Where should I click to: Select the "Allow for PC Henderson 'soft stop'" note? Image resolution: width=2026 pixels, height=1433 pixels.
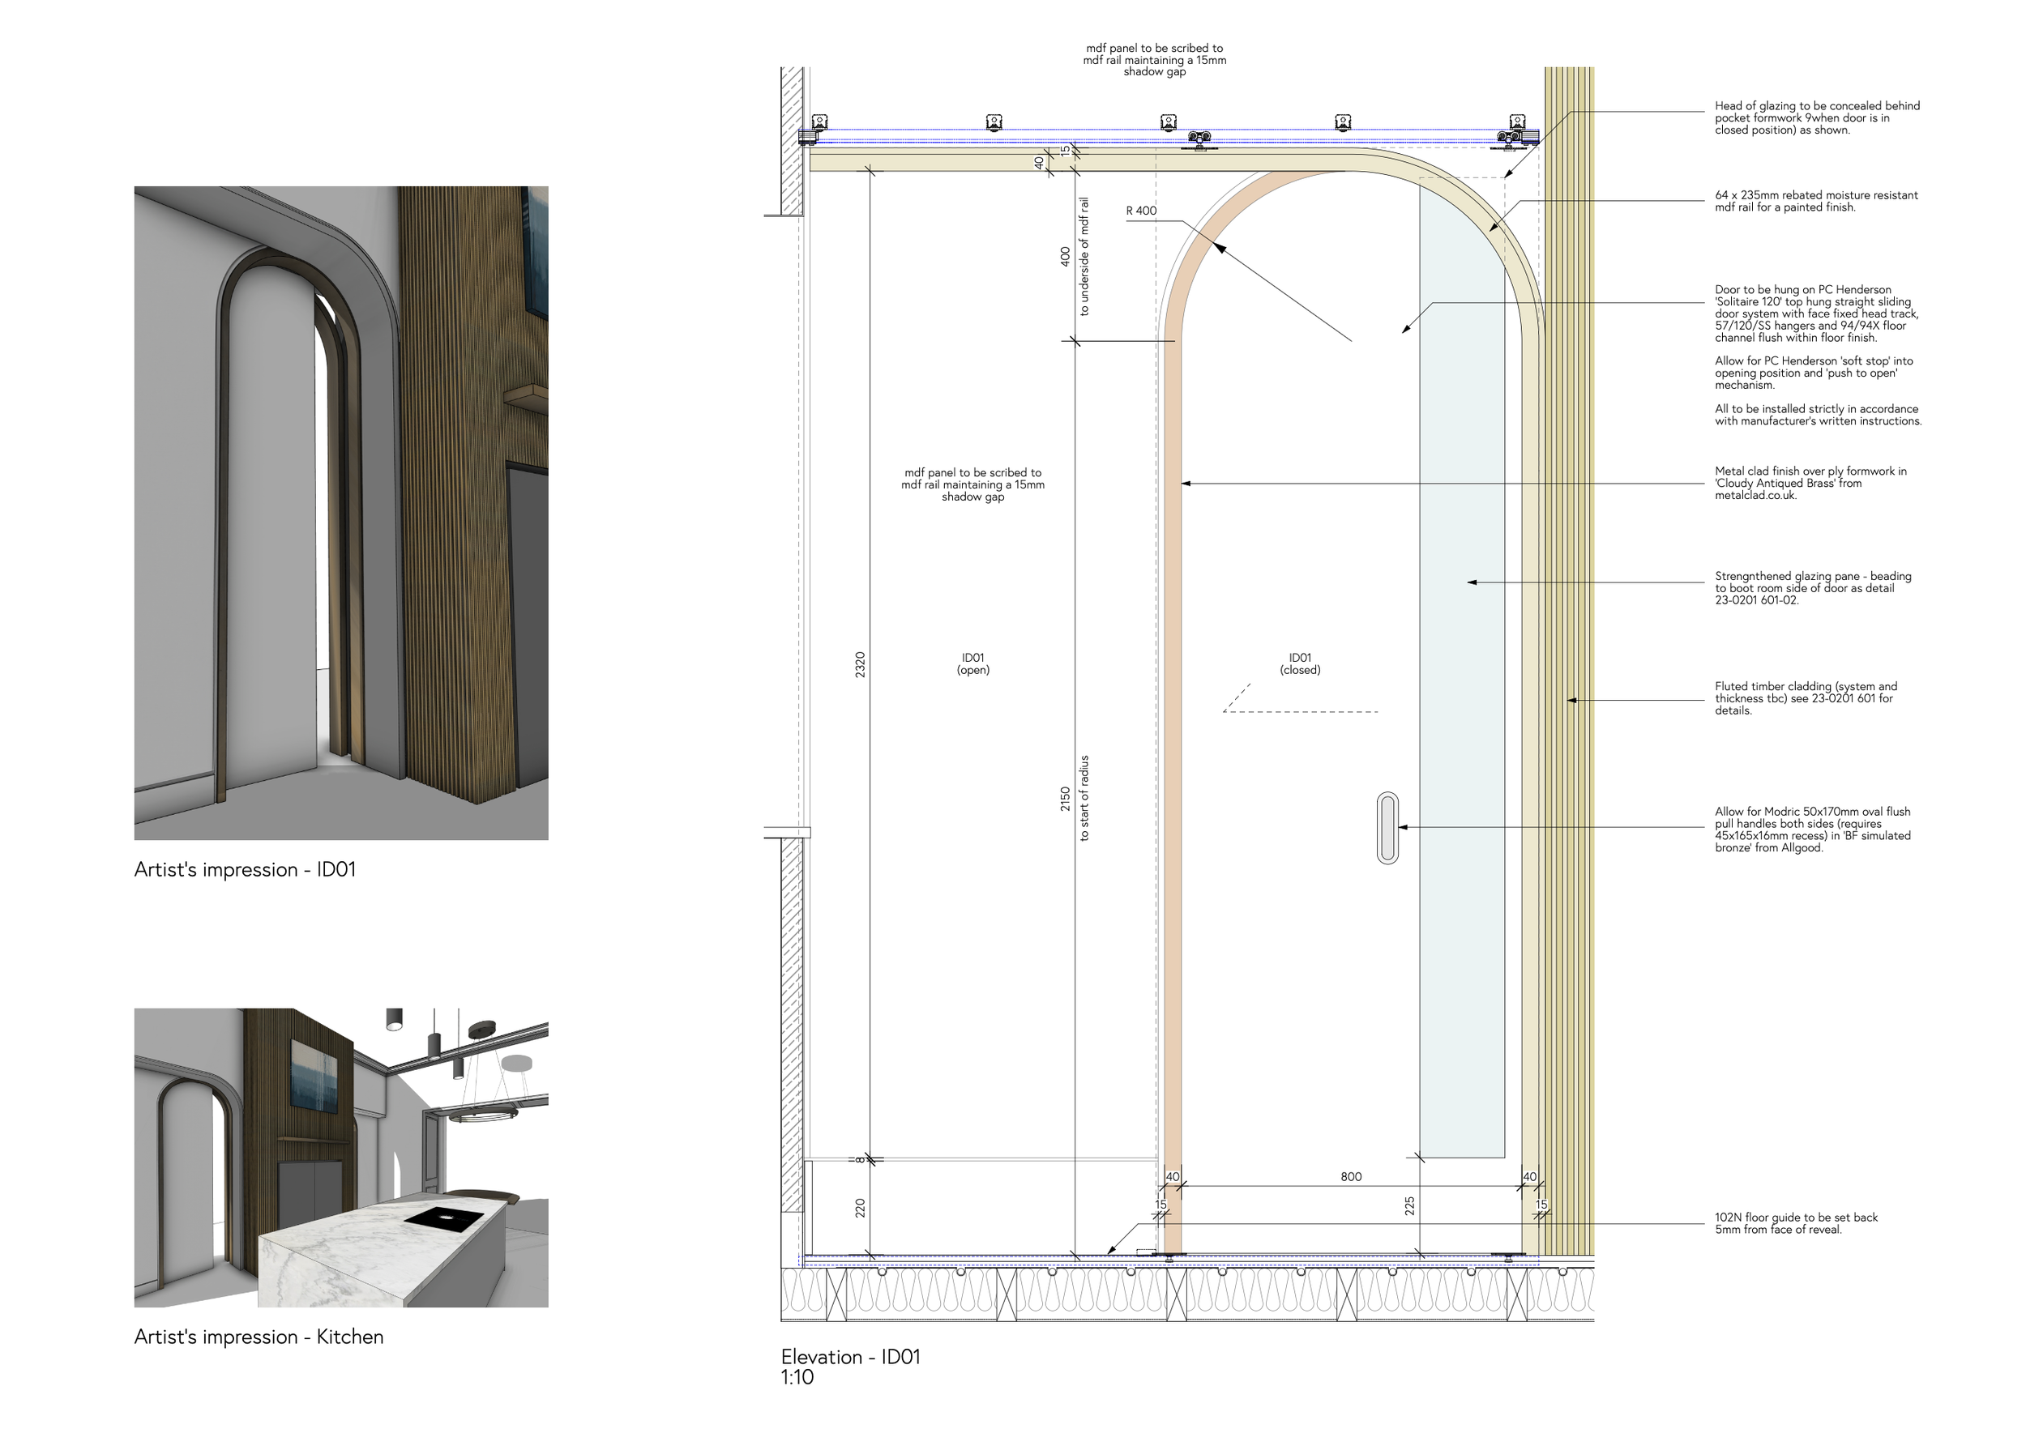coord(1813,373)
